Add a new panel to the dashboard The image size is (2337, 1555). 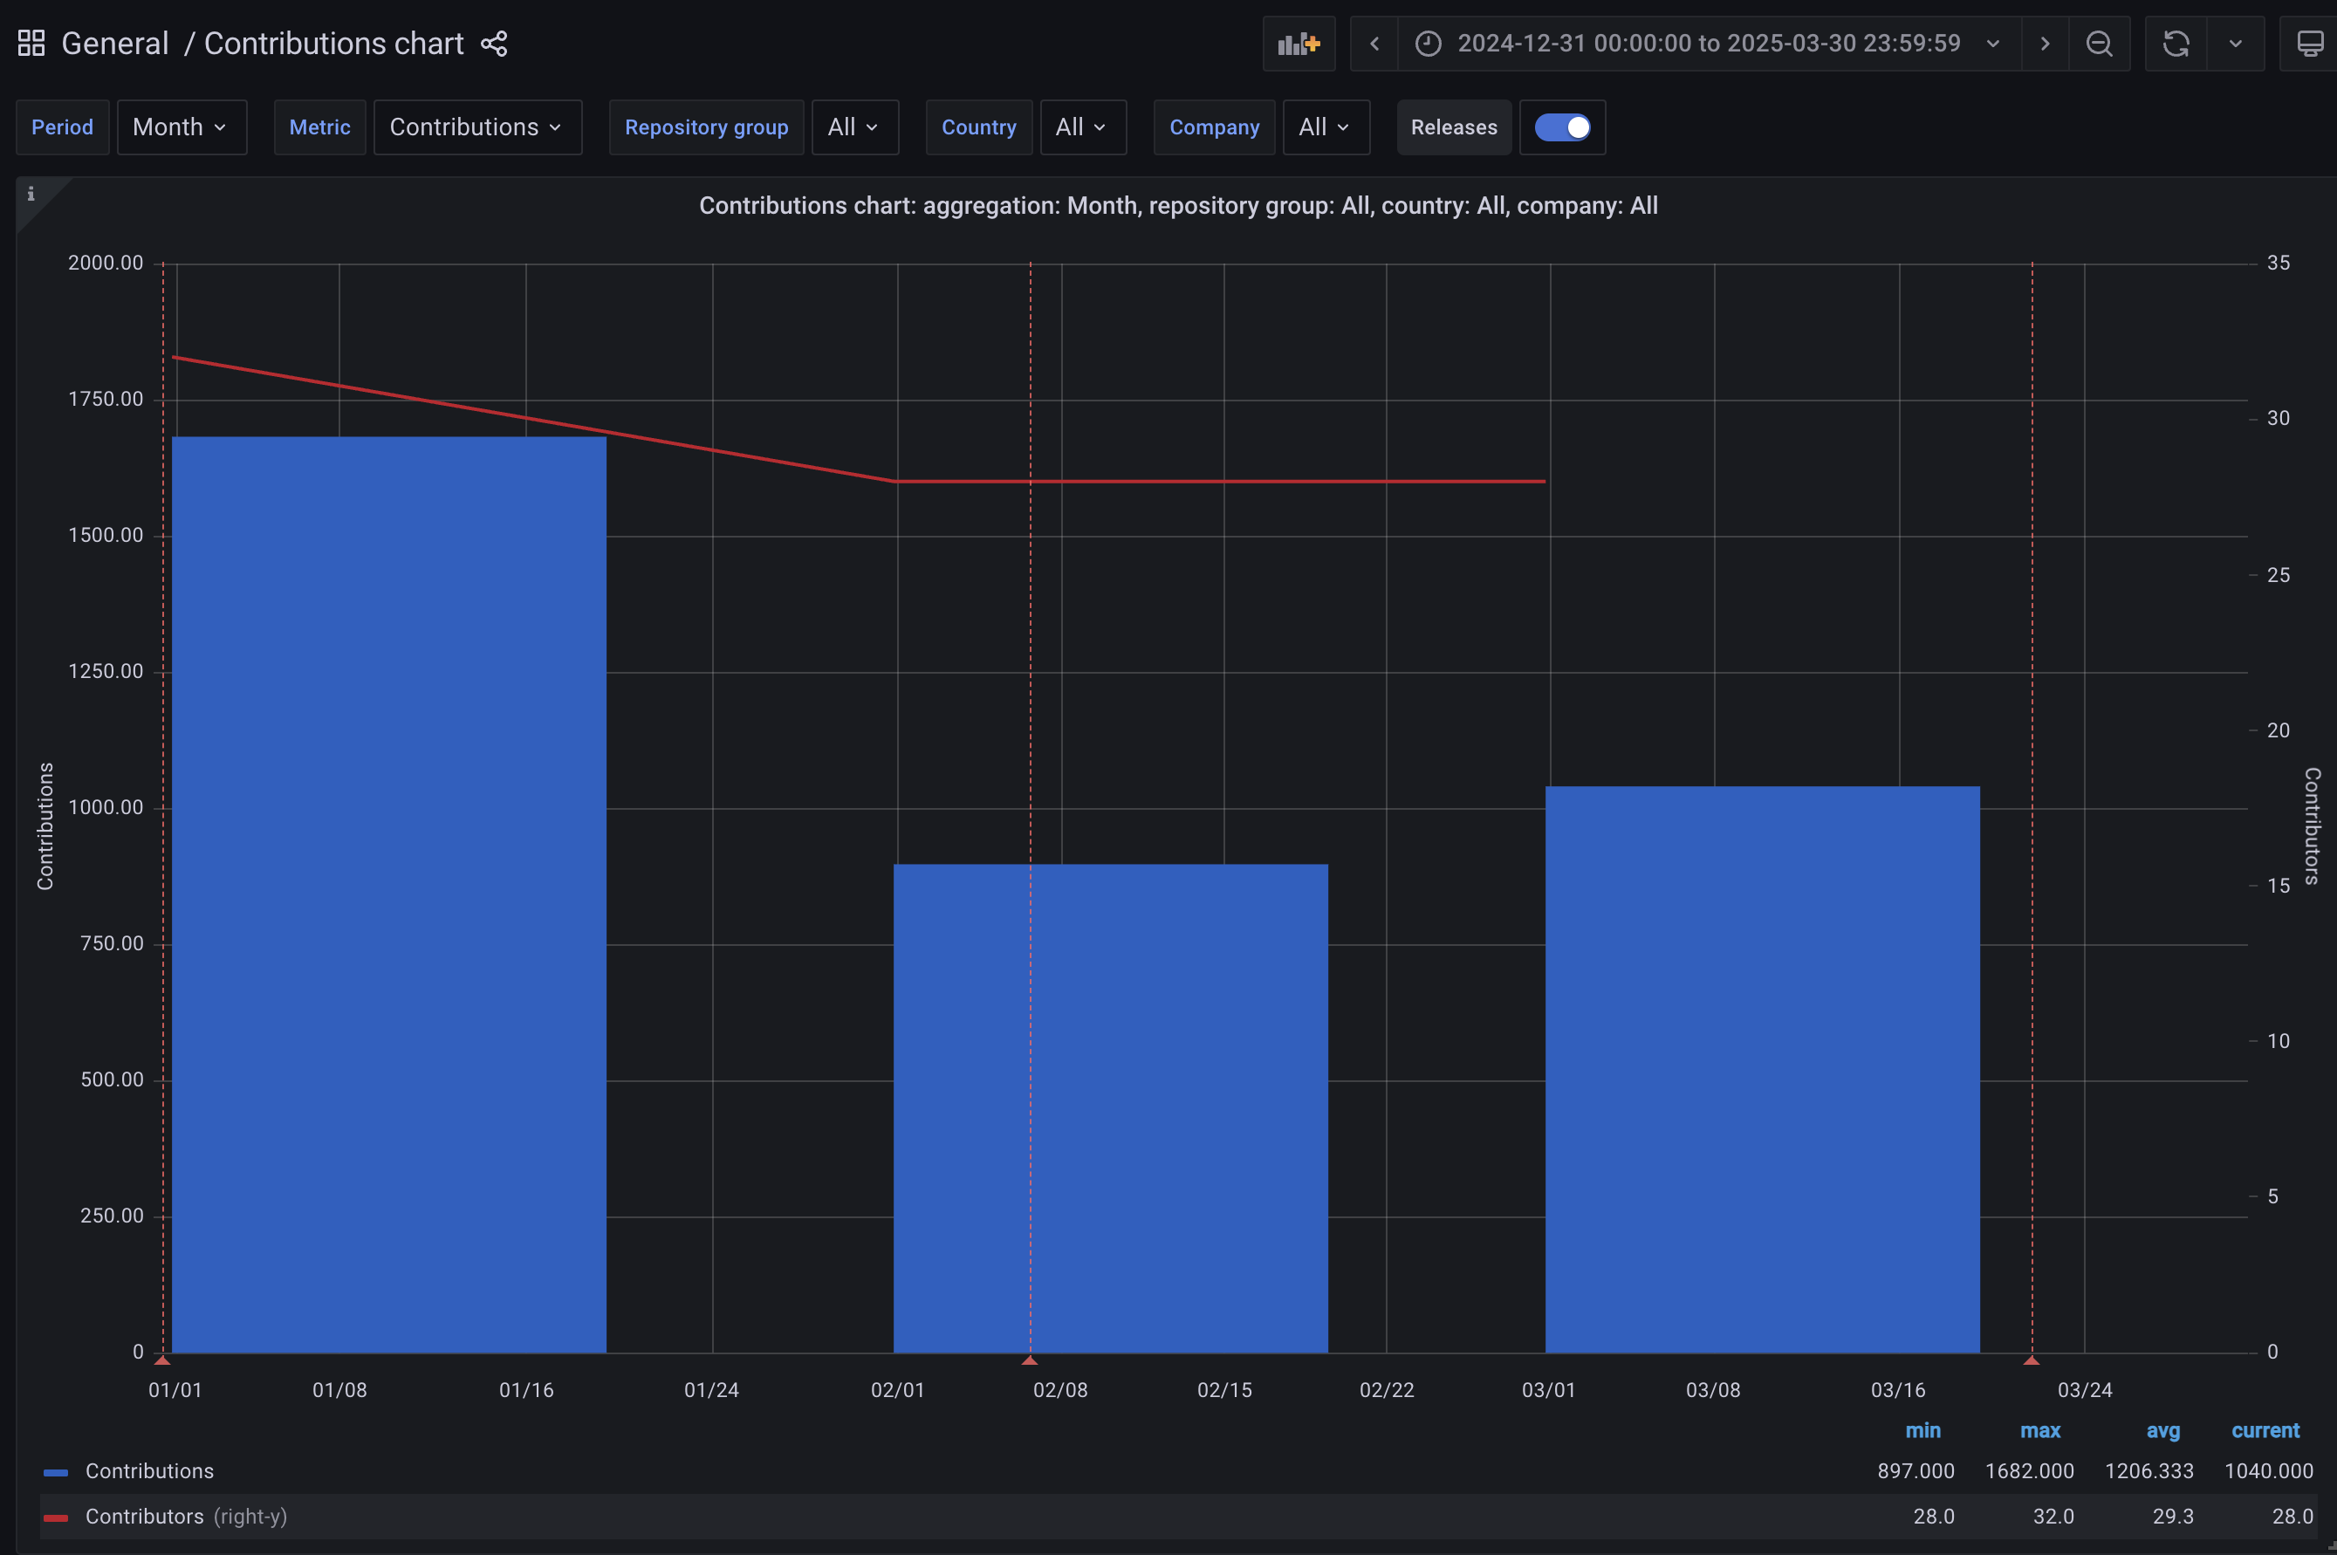(1299, 43)
